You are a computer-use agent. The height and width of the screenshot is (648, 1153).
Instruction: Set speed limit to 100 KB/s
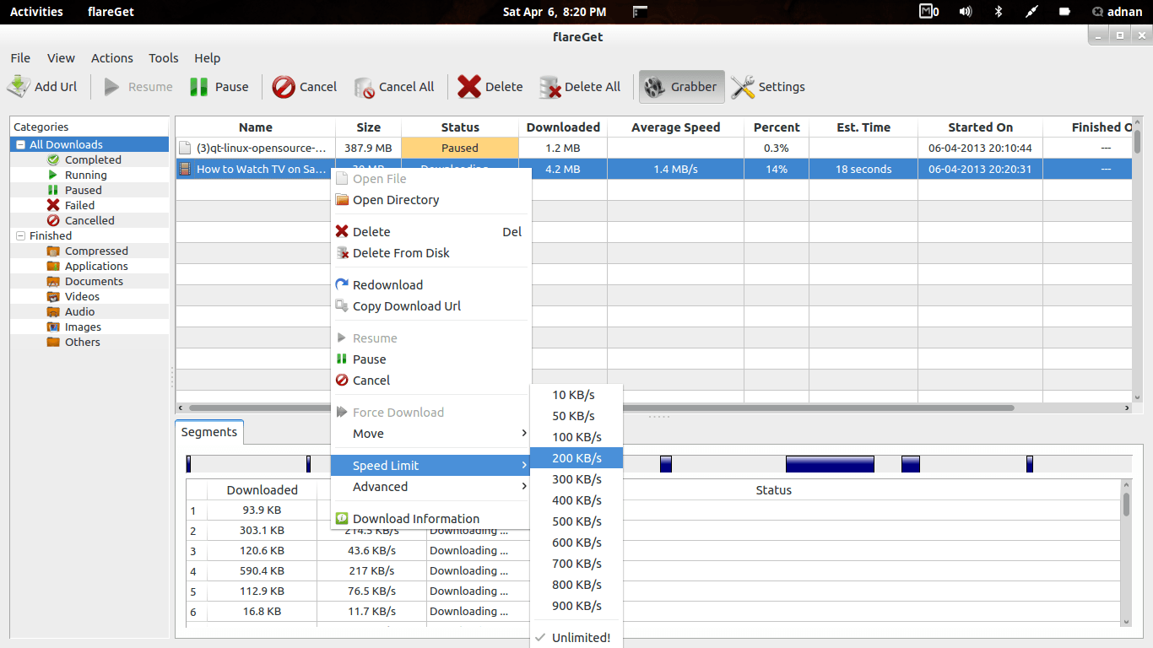coord(576,437)
